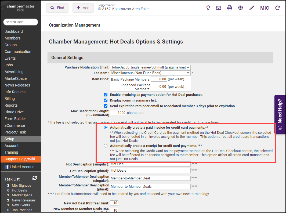
Task: Open eCommerce in sidebar
Action: [15, 125]
